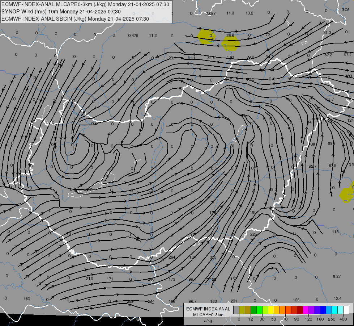354x326 pixels.
Task: Click the purple legend swatch after magenta
Action: click(312, 310)
